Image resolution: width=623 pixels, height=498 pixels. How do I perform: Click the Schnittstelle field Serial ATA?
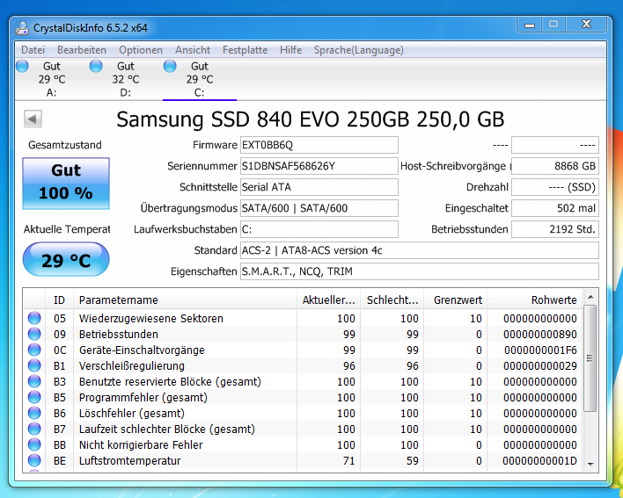point(319,187)
